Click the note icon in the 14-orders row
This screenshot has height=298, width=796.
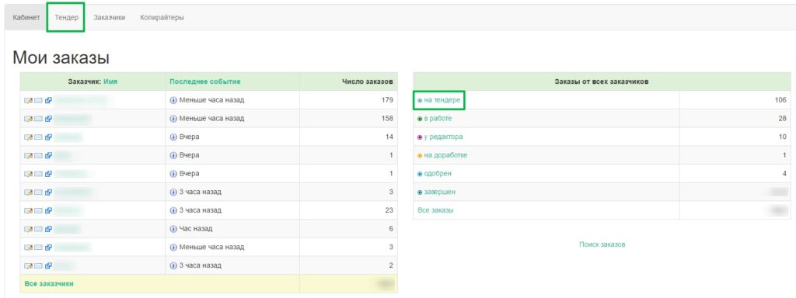coord(29,137)
